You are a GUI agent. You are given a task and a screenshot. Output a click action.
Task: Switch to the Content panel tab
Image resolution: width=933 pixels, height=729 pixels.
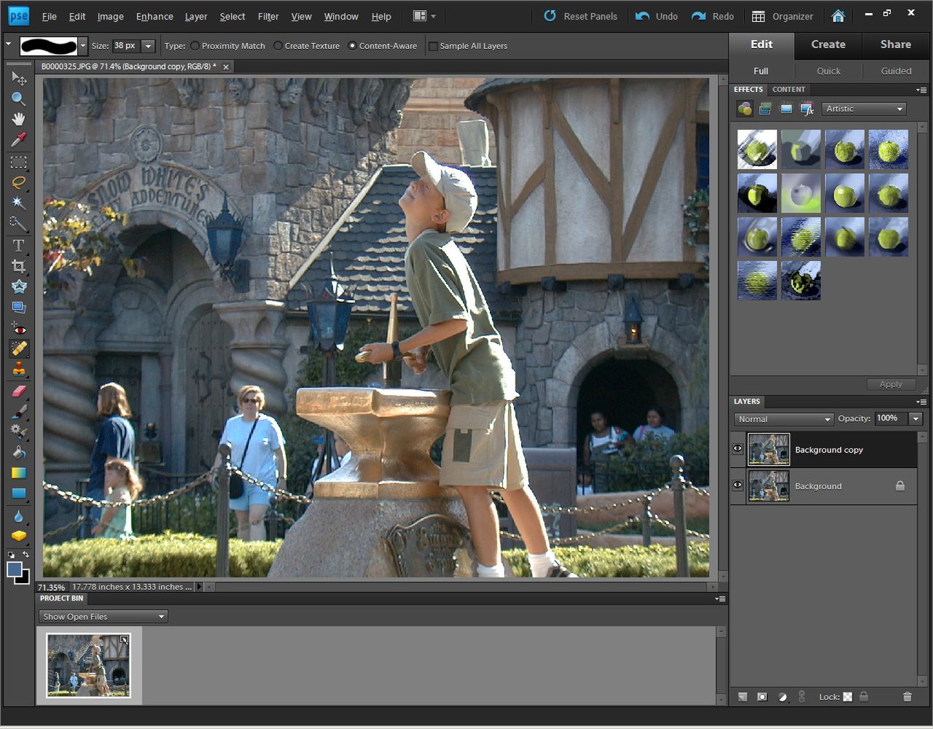[789, 90]
